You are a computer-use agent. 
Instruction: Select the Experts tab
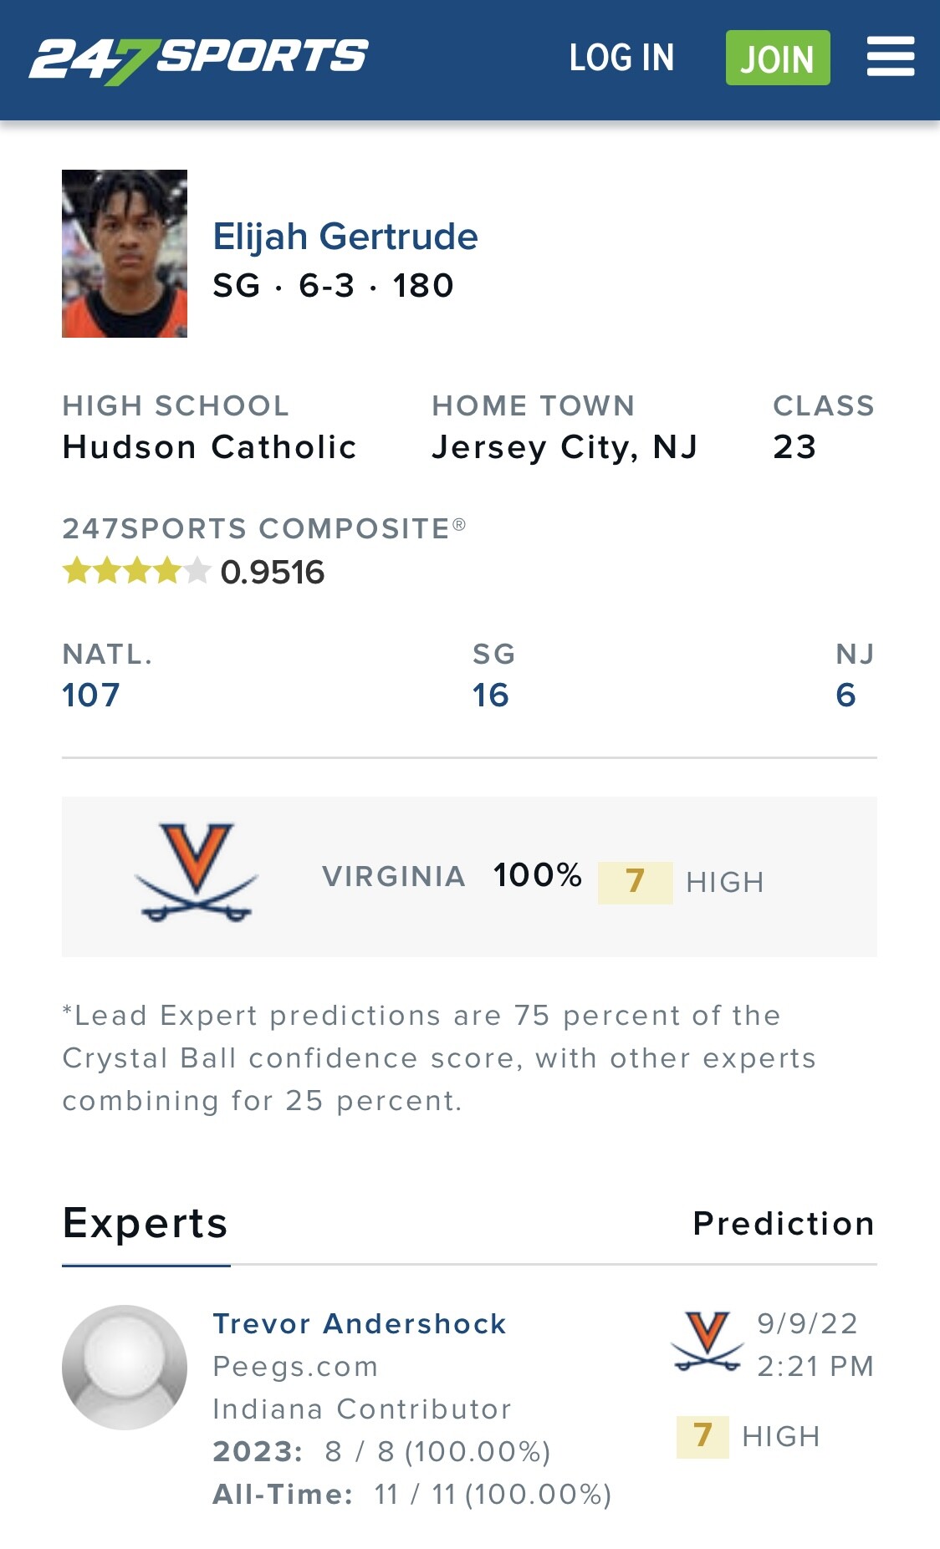point(146,1224)
